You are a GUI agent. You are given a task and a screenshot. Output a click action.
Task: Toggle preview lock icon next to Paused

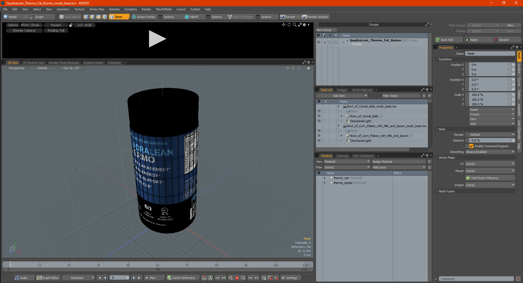pos(71,25)
